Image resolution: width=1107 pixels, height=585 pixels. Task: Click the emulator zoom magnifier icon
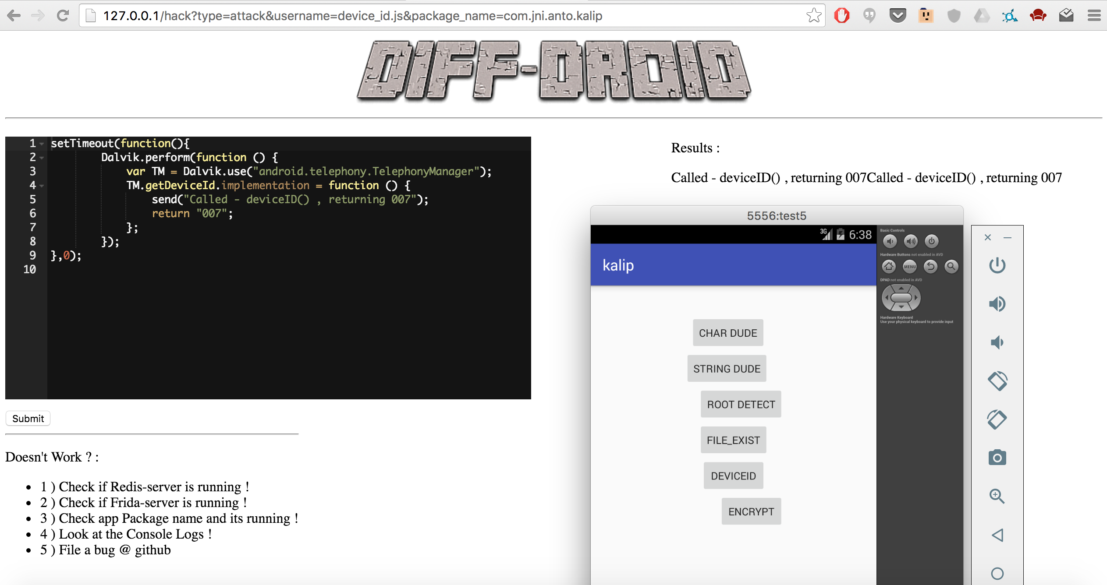[997, 496]
